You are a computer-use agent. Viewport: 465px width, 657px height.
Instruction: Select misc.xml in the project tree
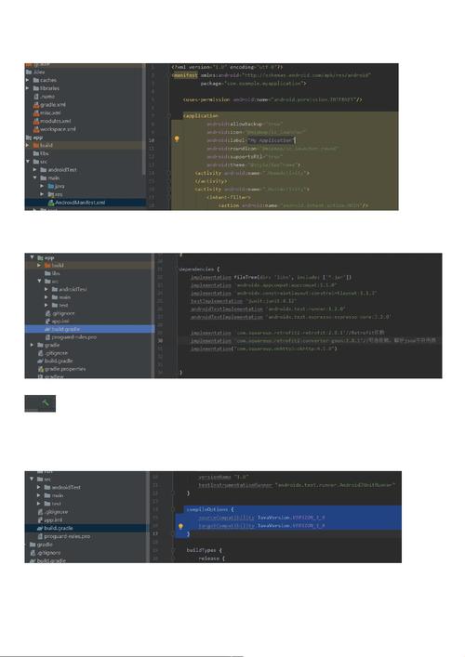[51, 112]
